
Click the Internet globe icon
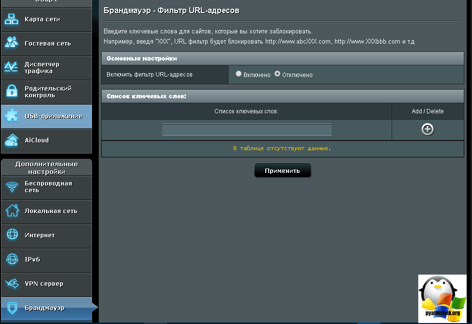(x=12, y=235)
